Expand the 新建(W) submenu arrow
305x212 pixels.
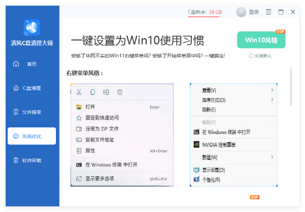click(272, 157)
